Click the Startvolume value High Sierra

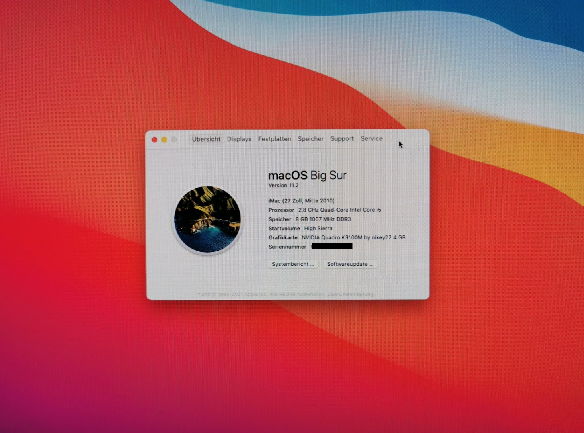tap(318, 228)
